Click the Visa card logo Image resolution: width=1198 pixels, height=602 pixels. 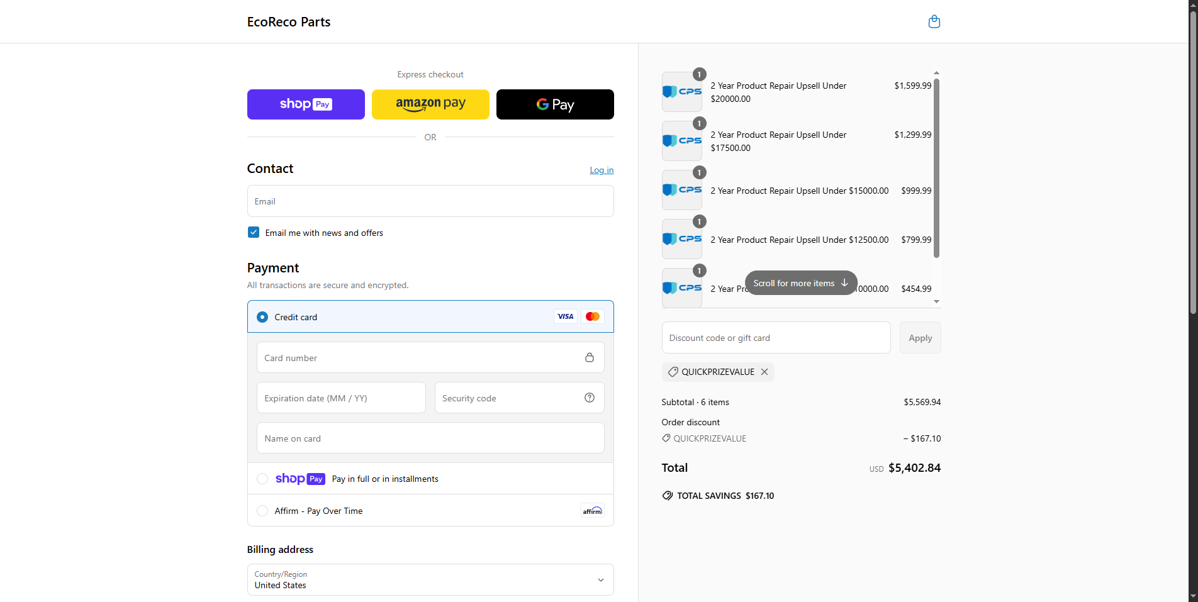pos(566,316)
